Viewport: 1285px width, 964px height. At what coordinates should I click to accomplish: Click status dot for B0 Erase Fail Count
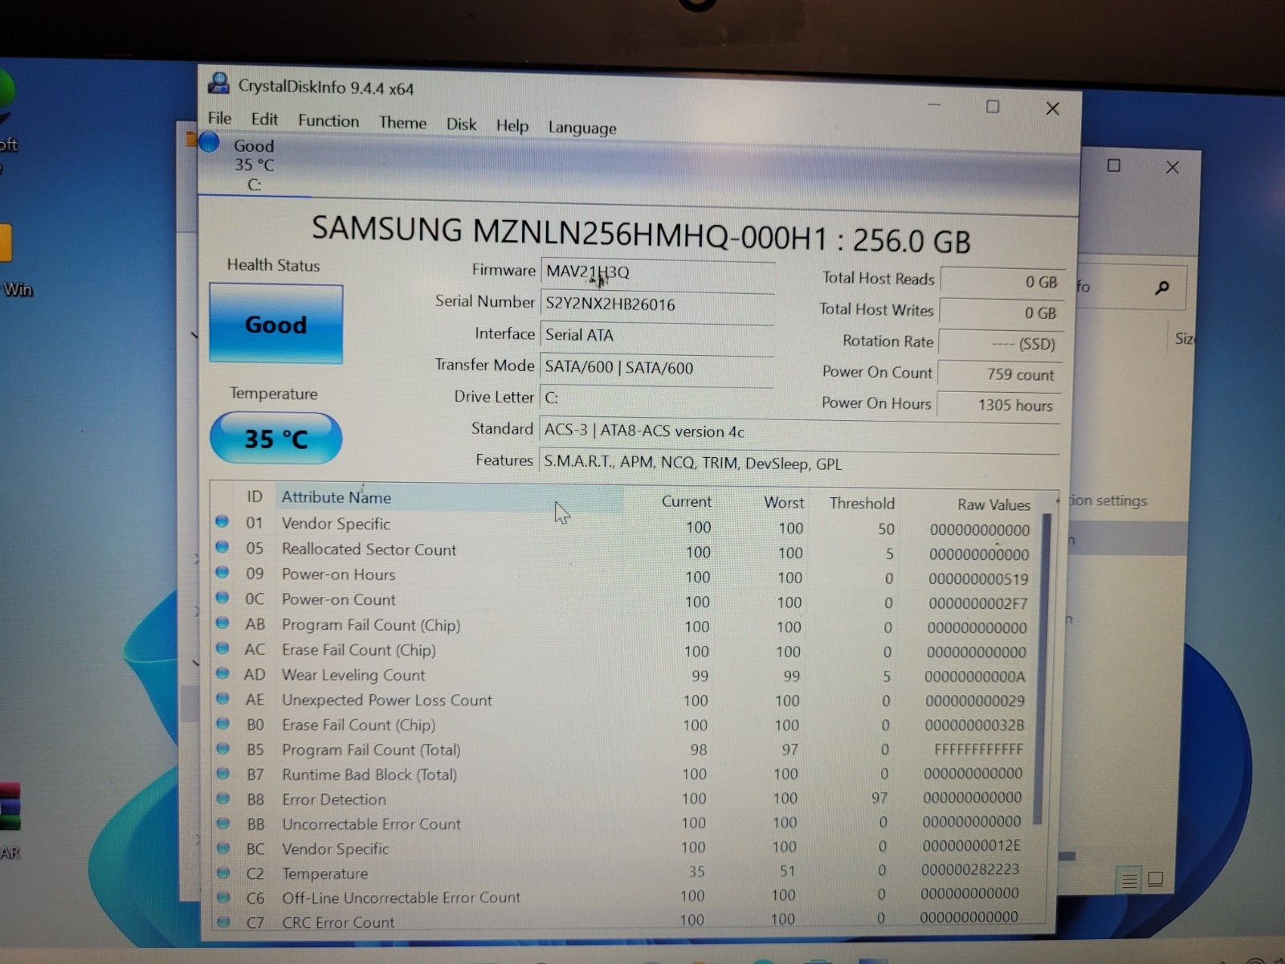pos(222,723)
